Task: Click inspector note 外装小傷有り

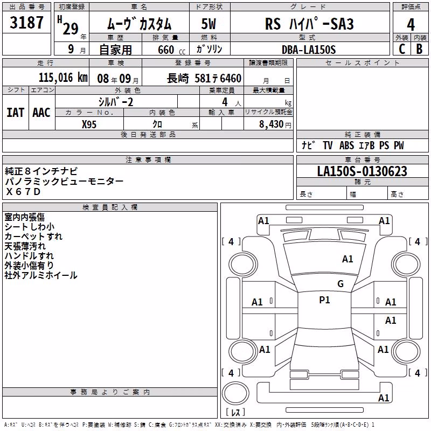Action: [29, 265]
